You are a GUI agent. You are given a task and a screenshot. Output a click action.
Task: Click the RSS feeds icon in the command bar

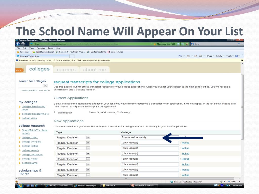188,56
